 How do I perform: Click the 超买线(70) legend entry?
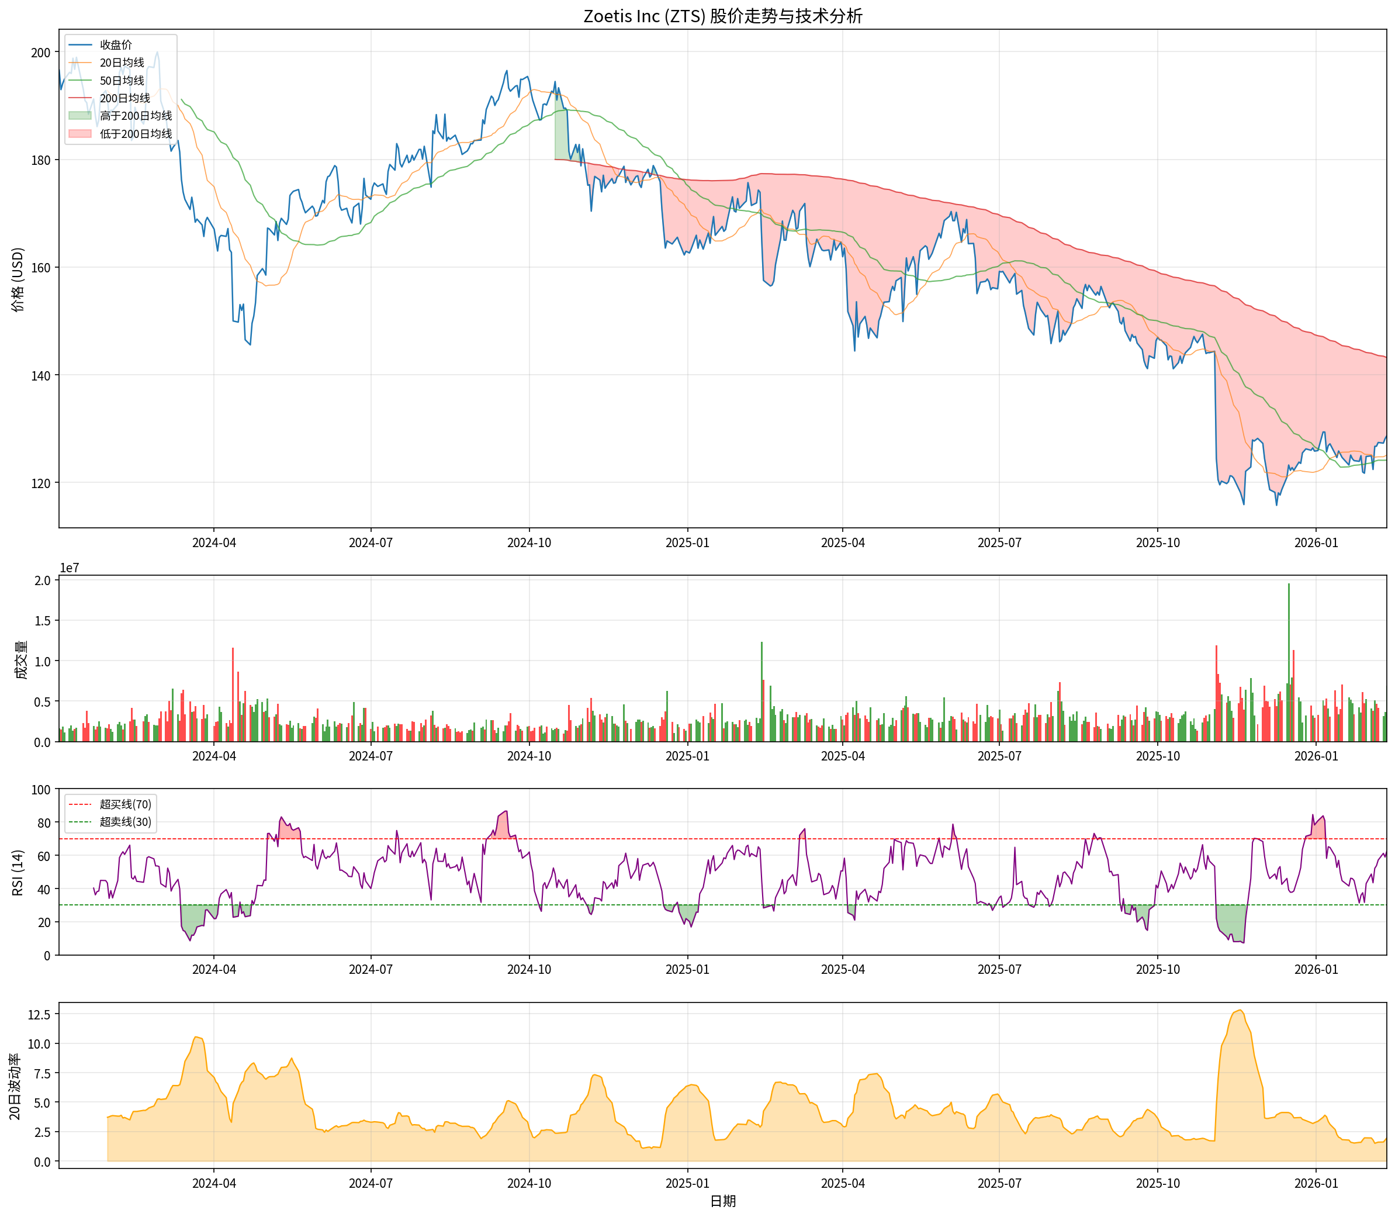tap(125, 804)
